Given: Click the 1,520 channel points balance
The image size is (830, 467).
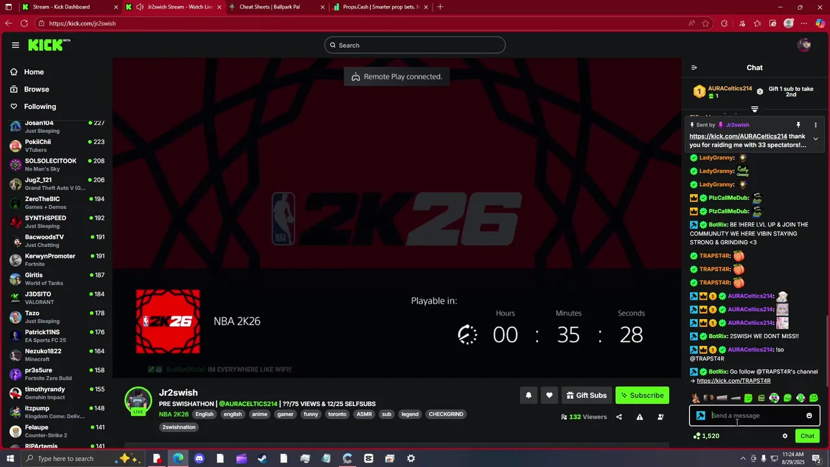Looking at the screenshot, I should (x=706, y=436).
